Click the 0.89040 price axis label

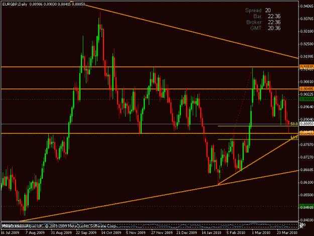point(307,119)
